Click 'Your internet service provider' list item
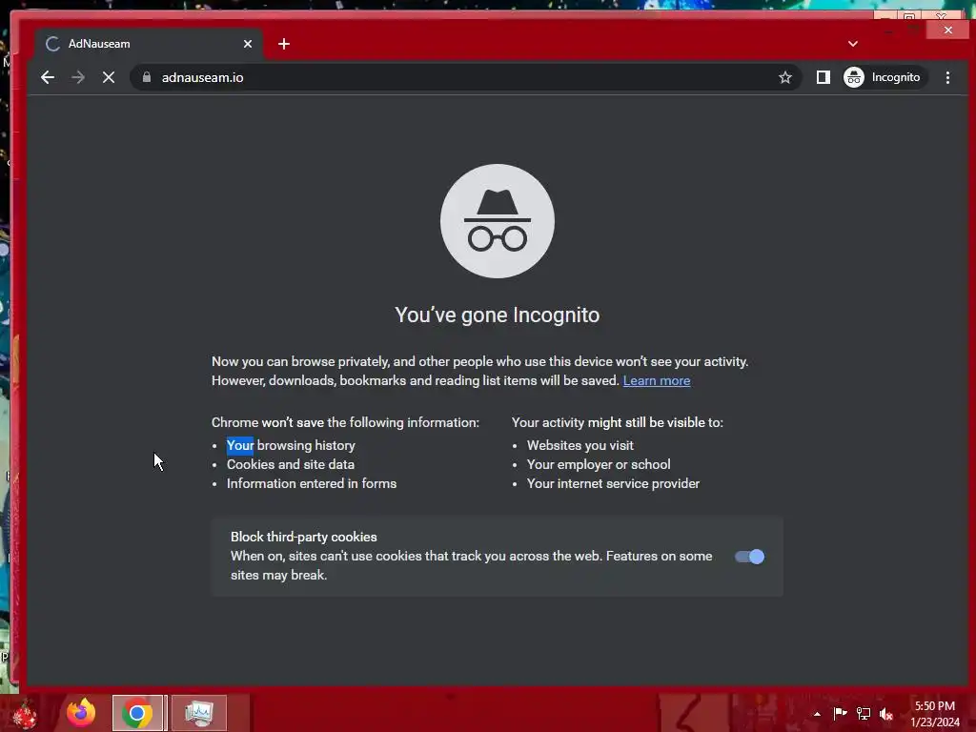The width and height of the screenshot is (976, 732). point(613,483)
